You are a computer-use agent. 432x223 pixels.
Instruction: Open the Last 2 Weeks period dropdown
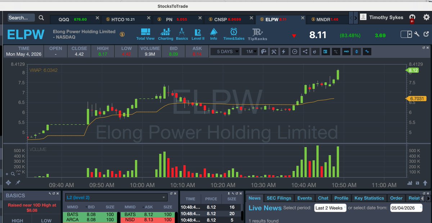(330, 208)
